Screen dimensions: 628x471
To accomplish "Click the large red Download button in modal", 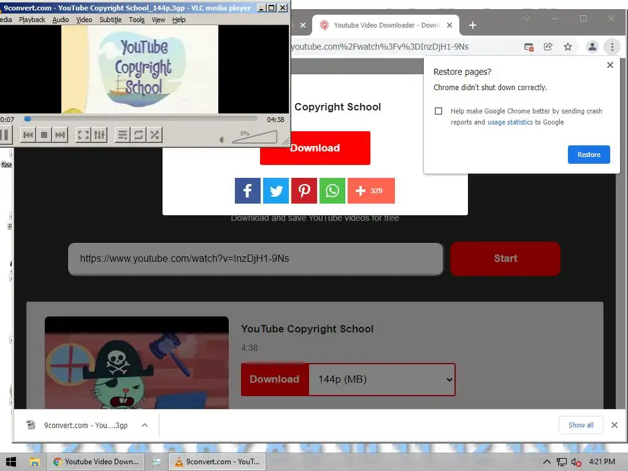I will (x=315, y=148).
